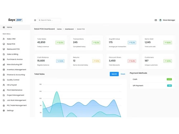Click the Store Manager avatar
Screen dimensions: 179x134
pos(160,20)
